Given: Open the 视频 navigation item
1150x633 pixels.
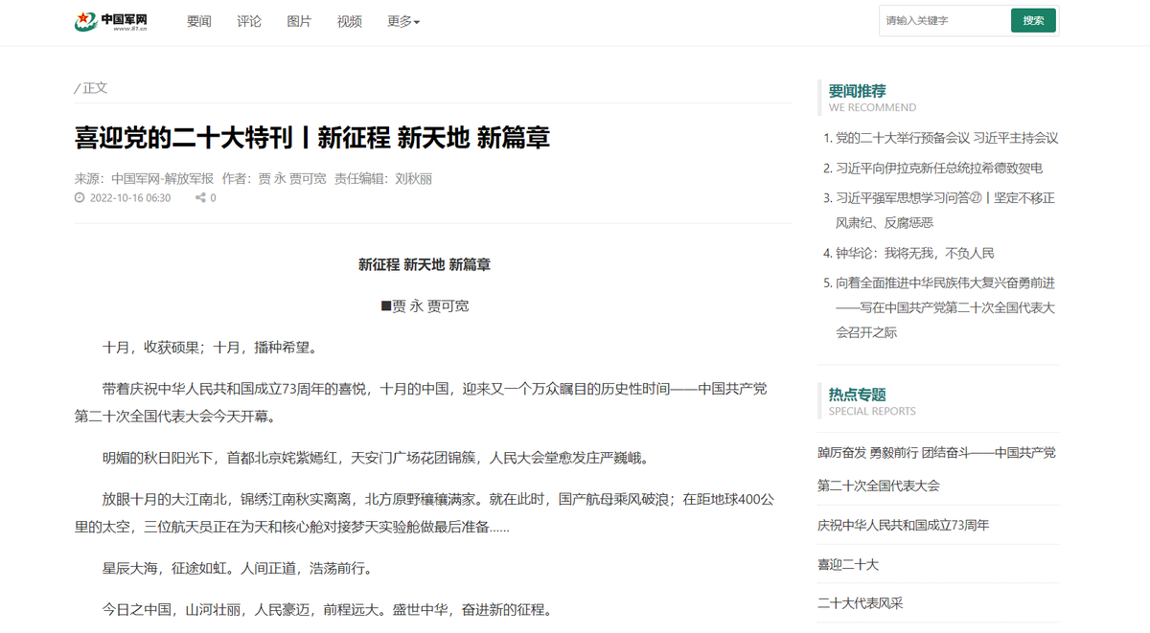Looking at the screenshot, I should pyautogui.click(x=350, y=21).
